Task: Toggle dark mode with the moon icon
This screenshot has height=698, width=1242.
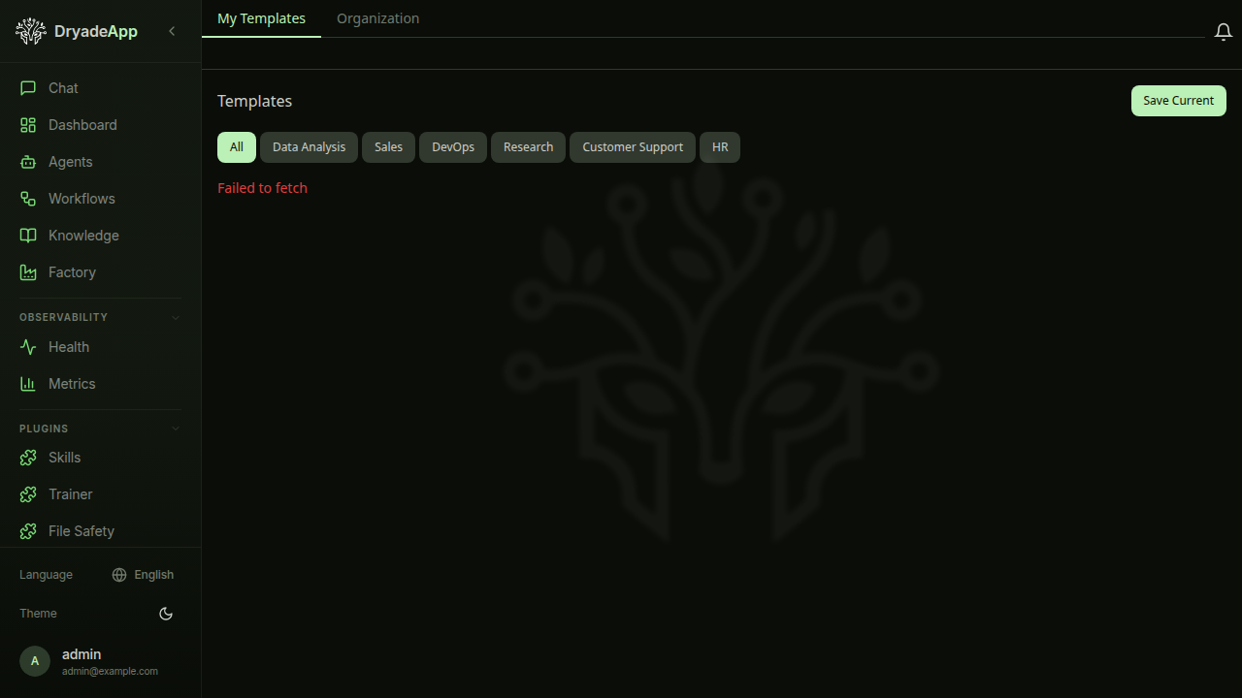Action: (165, 613)
